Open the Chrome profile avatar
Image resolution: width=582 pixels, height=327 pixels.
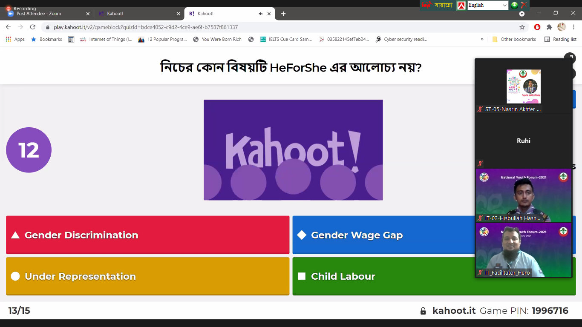562,27
